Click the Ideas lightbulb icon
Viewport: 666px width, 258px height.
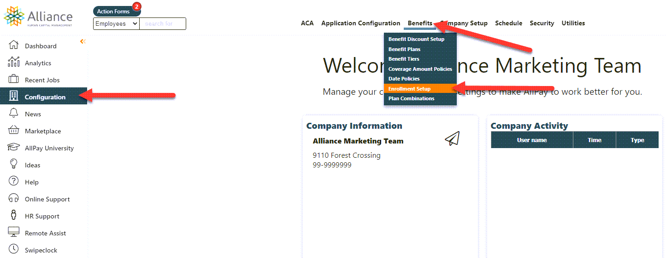(x=14, y=164)
